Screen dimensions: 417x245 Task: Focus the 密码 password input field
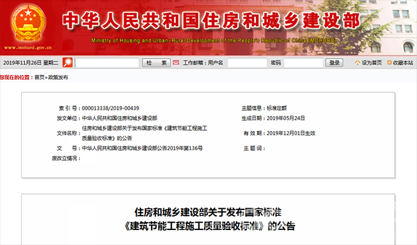point(303,63)
